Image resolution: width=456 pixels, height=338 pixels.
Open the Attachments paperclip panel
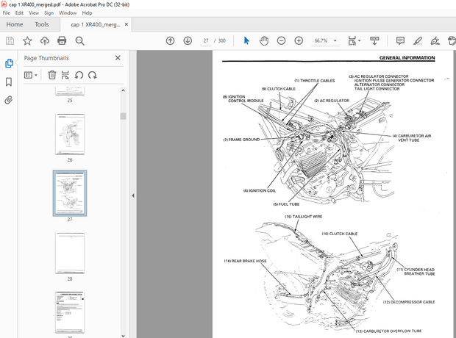(9, 100)
